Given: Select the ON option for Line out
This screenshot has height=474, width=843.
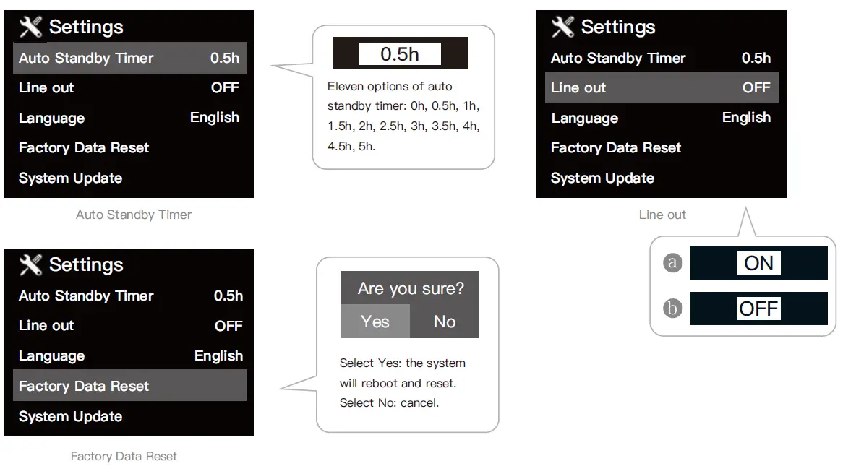Looking at the screenshot, I should pyautogui.click(x=758, y=263).
